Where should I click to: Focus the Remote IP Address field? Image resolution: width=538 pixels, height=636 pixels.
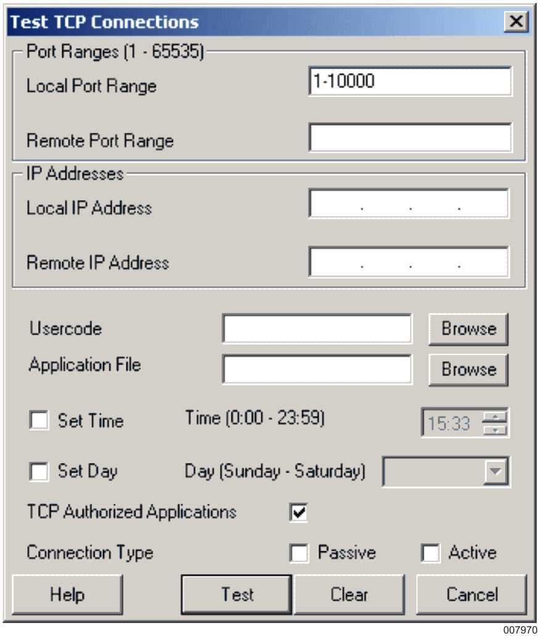click(x=408, y=262)
